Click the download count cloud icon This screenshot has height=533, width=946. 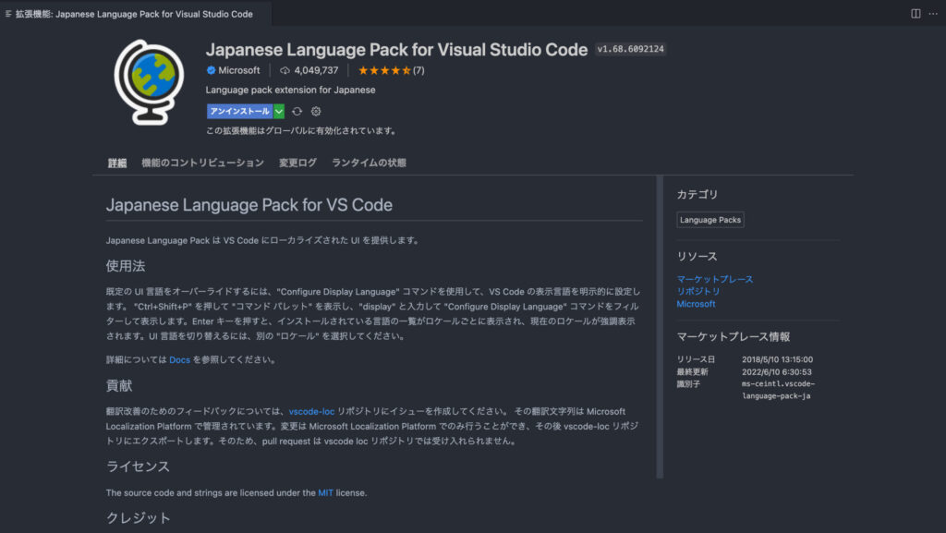coord(285,70)
